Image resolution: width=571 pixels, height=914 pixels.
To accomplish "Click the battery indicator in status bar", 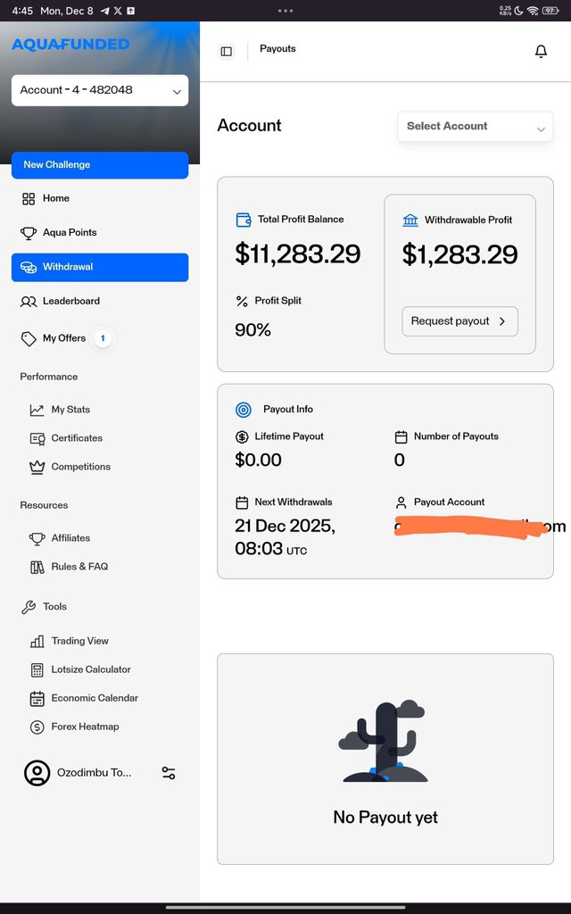I will coord(550,11).
